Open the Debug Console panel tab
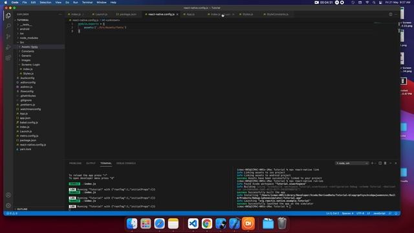This screenshot has height=233, width=414. click(126, 163)
